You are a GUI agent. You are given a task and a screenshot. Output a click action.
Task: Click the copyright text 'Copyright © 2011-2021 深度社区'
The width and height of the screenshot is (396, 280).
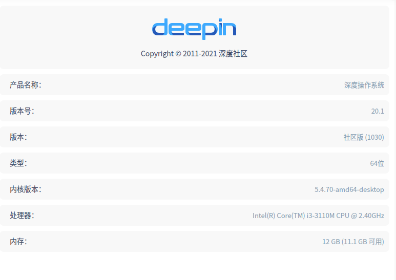point(194,54)
